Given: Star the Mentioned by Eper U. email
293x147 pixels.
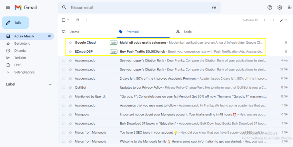Looking at the screenshot, I should point(70,97).
